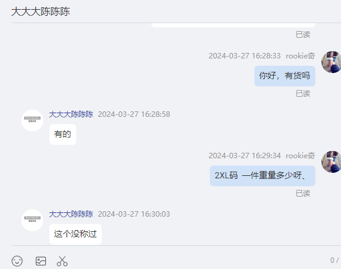Click timestamp 2024-03-27 16:30:03
The width and height of the screenshot is (341, 269).
click(134, 214)
